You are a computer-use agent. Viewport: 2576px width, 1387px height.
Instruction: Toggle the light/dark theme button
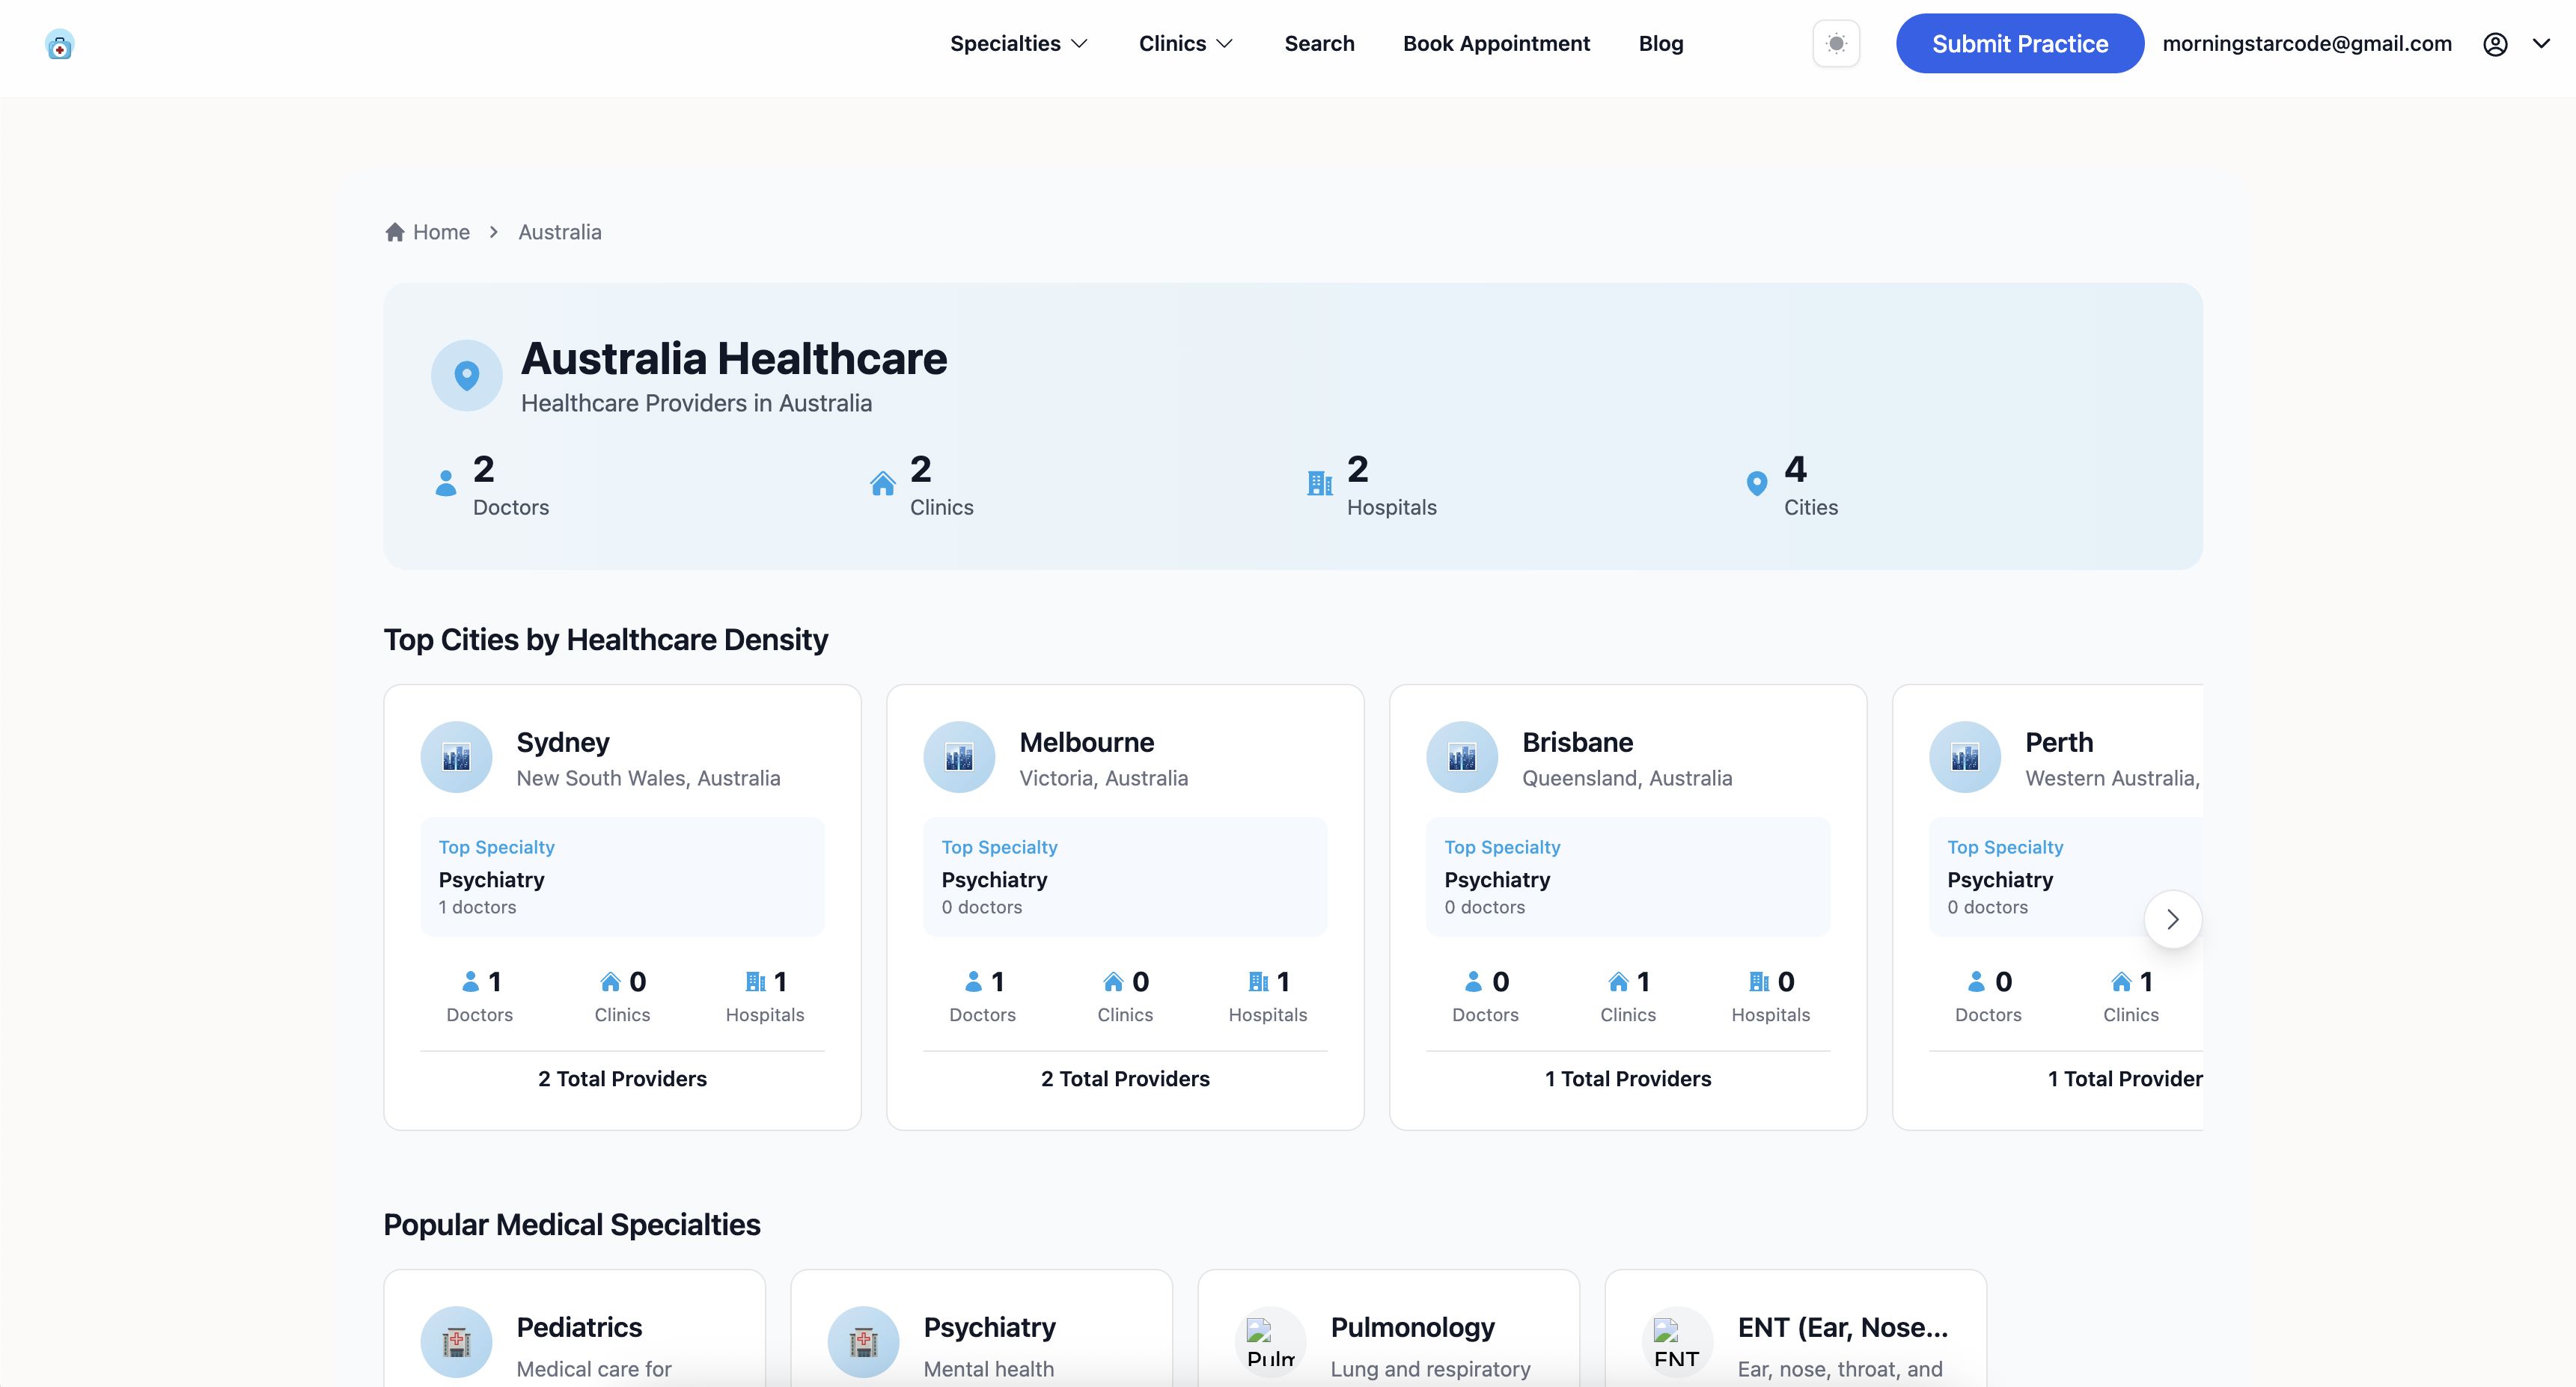[x=1835, y=44]
